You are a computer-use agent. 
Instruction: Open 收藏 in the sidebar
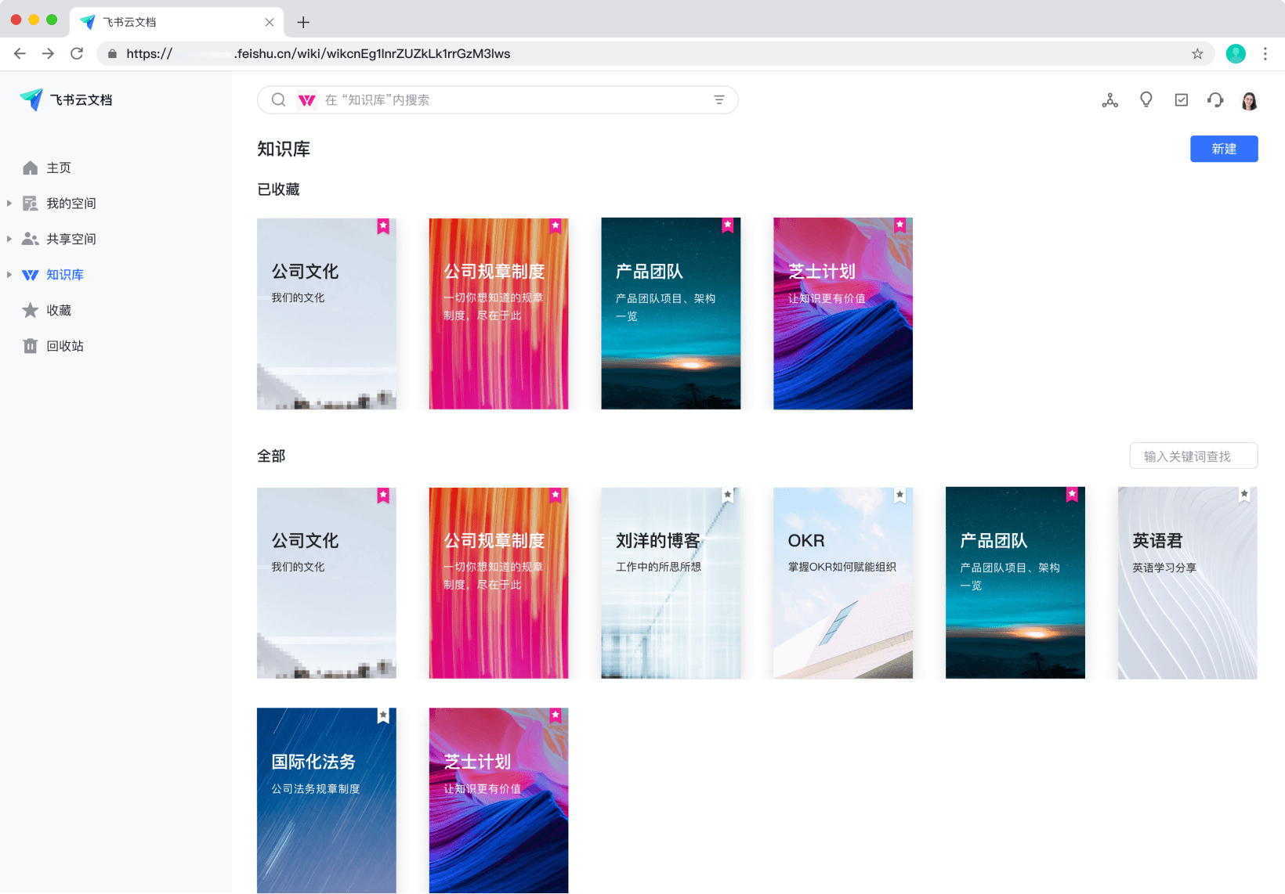(x=58, y=311)
